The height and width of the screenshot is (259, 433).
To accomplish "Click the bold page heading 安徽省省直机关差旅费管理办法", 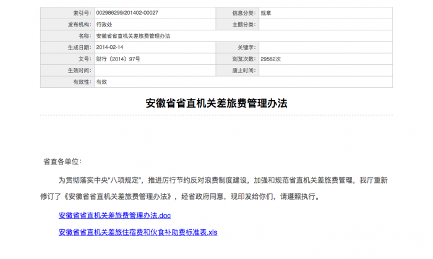I will [216, 103].
